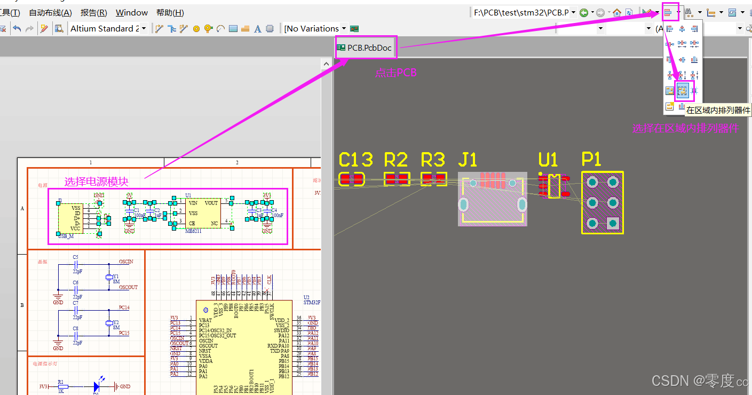The width and height of the screenshot is (752, 395).
Task: Select the interactive routing tool
Action: tap(159, 28)
